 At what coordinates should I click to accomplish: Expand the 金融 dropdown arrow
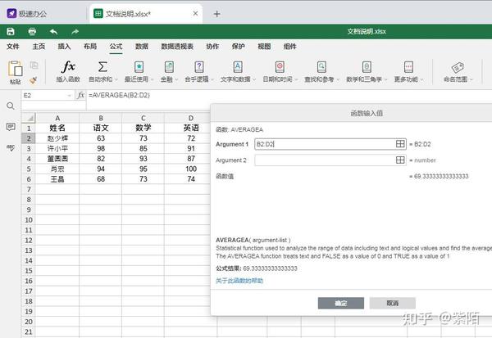tap(176, 80)
